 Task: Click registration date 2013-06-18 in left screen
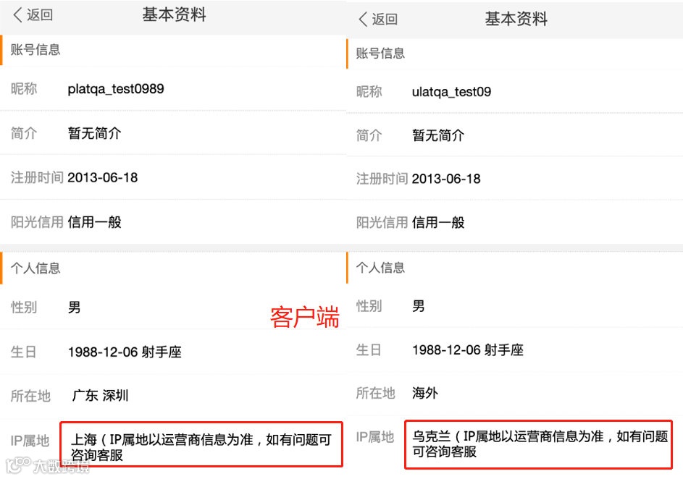click(103, 177)
